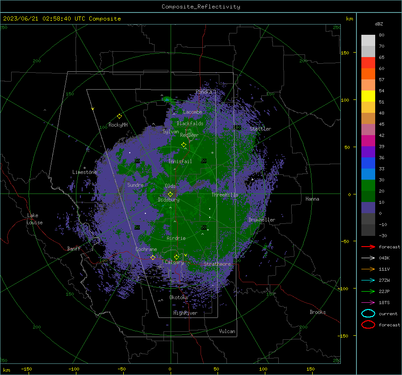402x375 pixels.
Task: Click the Vulcan city label
Action: [227, 331]
